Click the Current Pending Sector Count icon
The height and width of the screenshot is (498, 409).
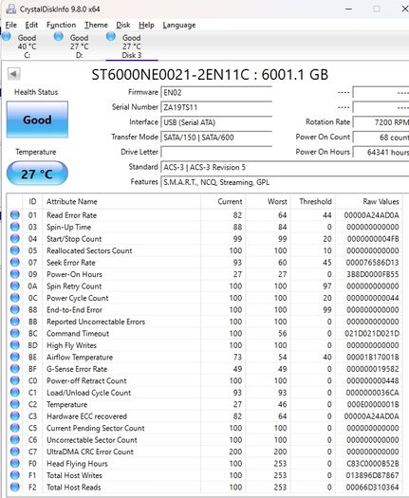pyautogui.click(x=14, y=428)
